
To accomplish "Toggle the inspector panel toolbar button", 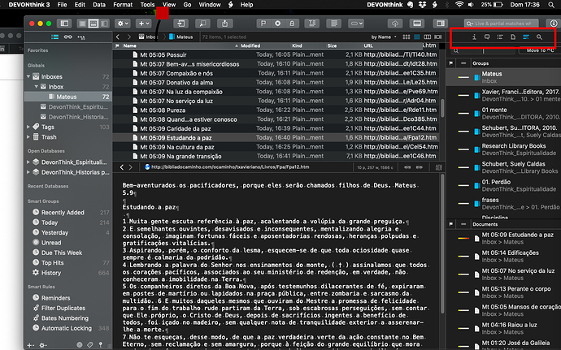I will (x=441, y=24).
